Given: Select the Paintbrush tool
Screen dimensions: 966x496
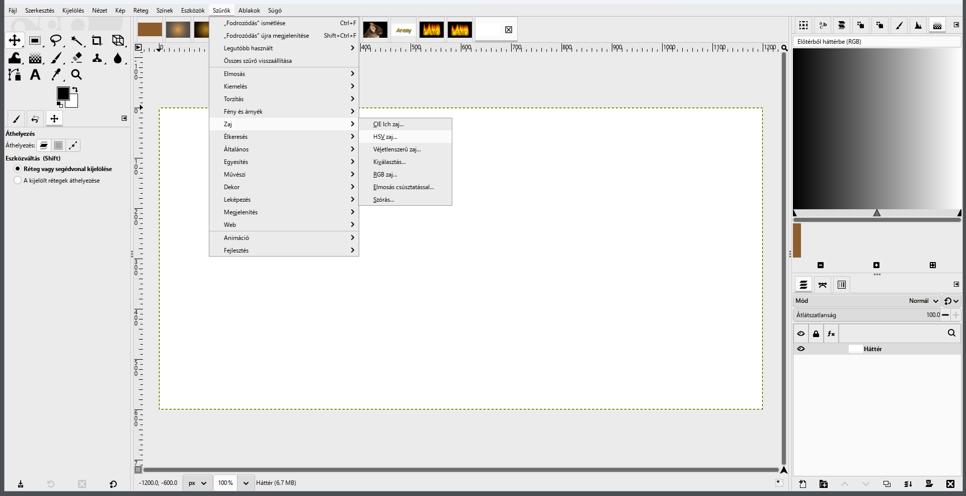Looking at the screenshot, I should tap(56, 58).
